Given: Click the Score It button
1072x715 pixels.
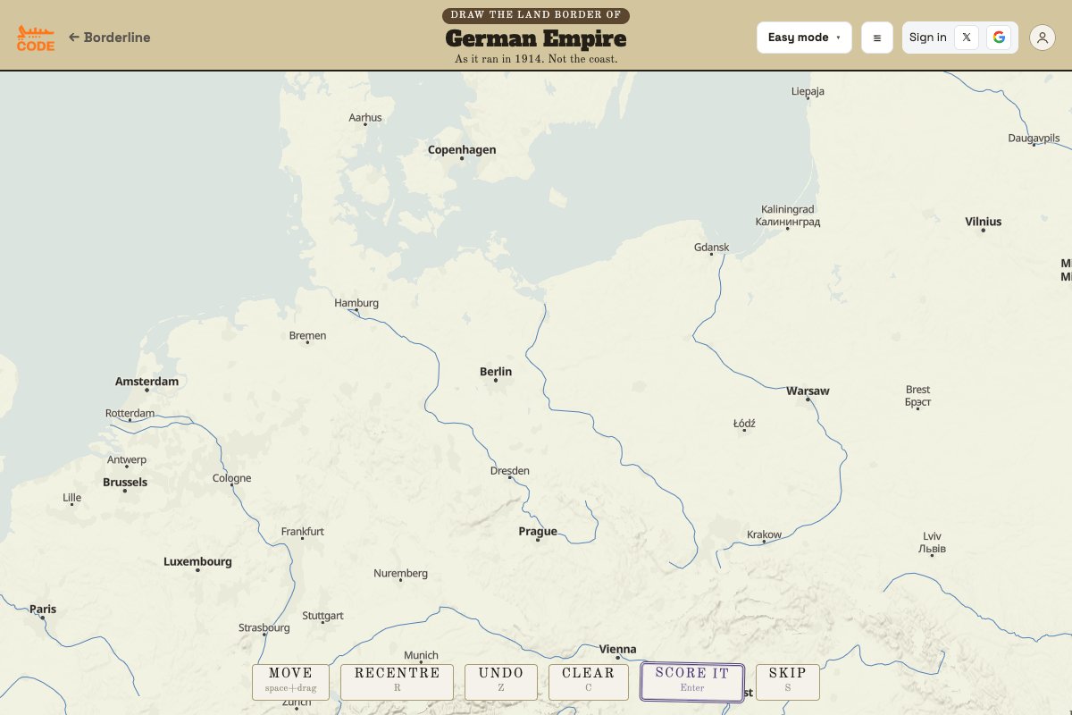Looking at the screenshot, I should (692, 682).
